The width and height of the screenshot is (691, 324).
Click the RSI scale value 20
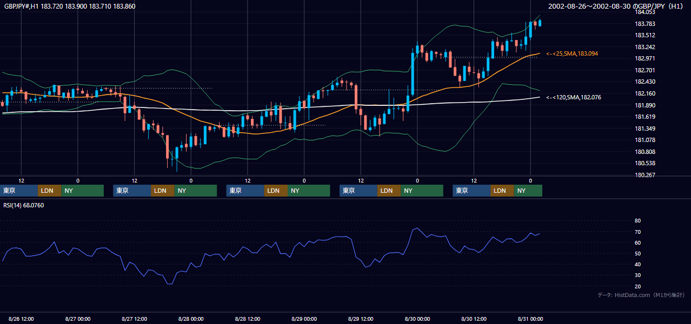click(637, 286)
